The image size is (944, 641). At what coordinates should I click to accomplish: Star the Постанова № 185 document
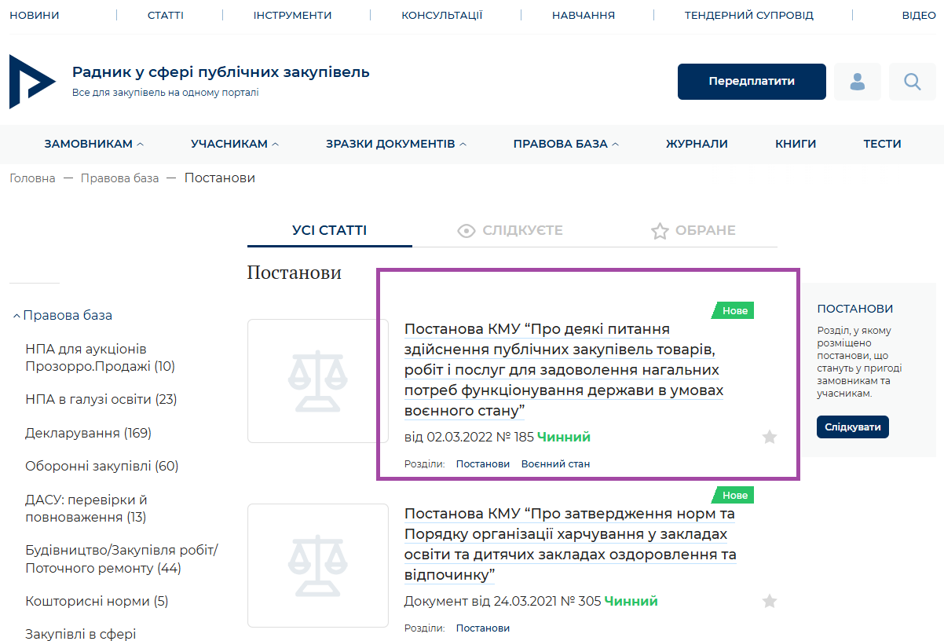click(770, 437)
